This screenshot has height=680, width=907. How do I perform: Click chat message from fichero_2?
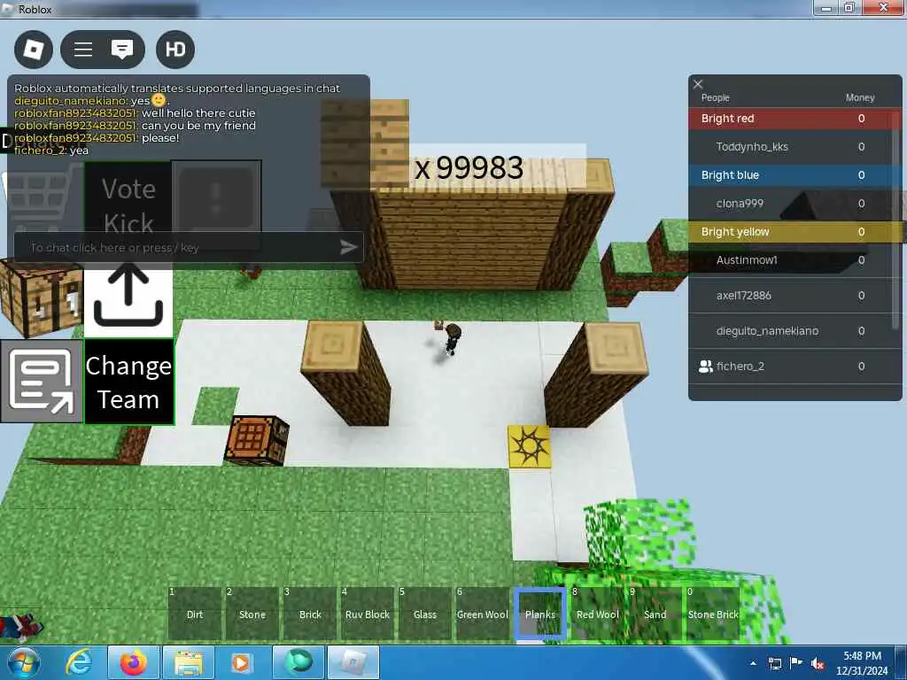[51, 151]
